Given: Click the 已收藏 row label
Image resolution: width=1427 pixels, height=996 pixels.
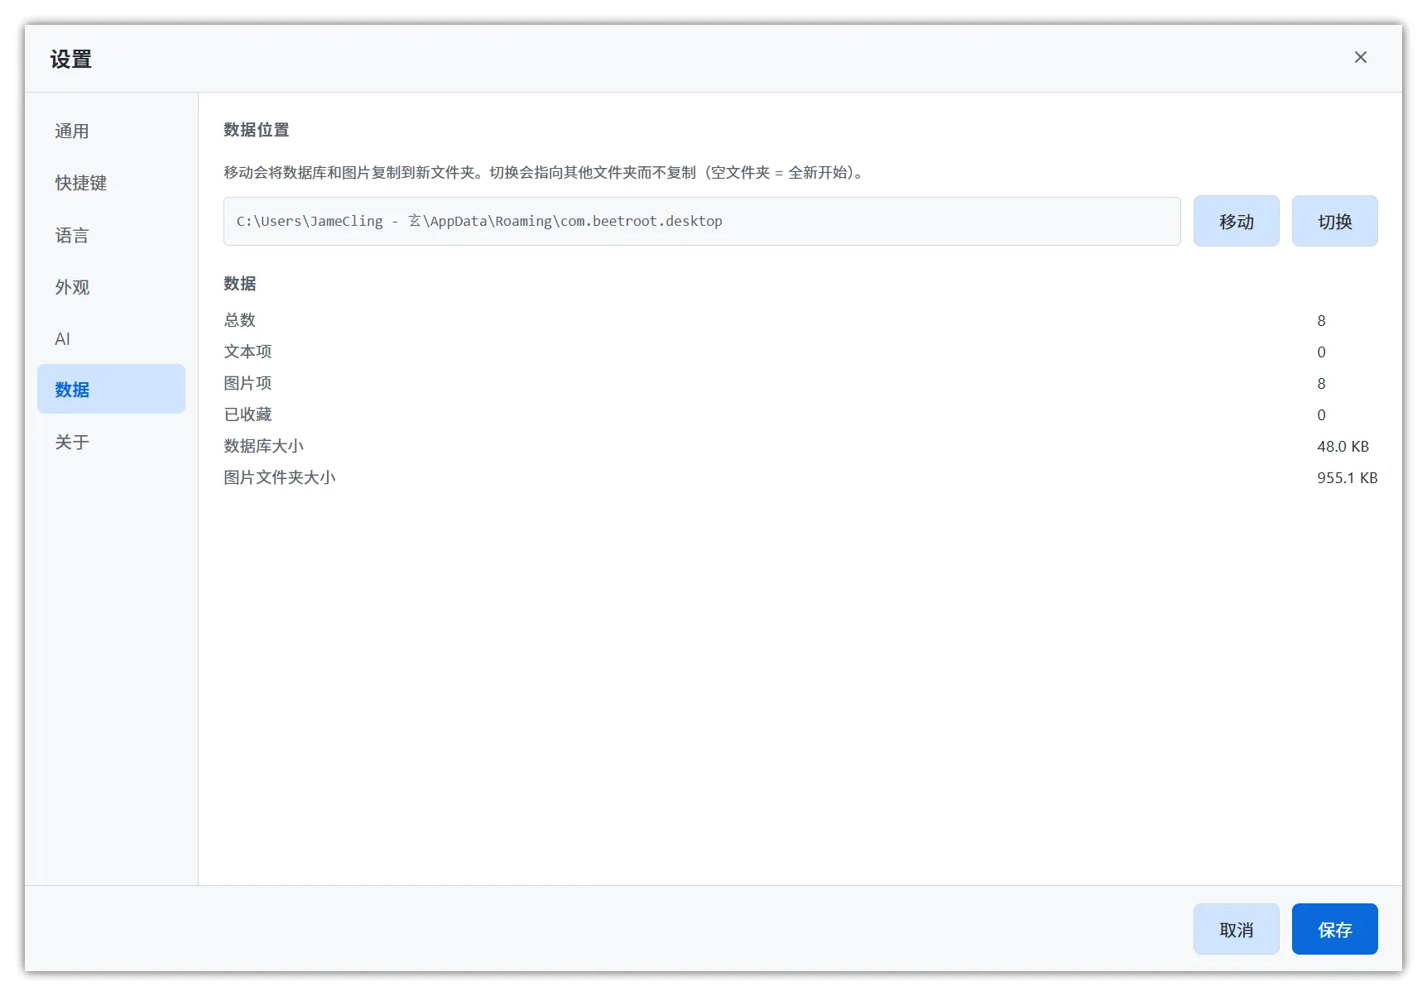Looking at the screenshot, I should click(x=247, y=414).
